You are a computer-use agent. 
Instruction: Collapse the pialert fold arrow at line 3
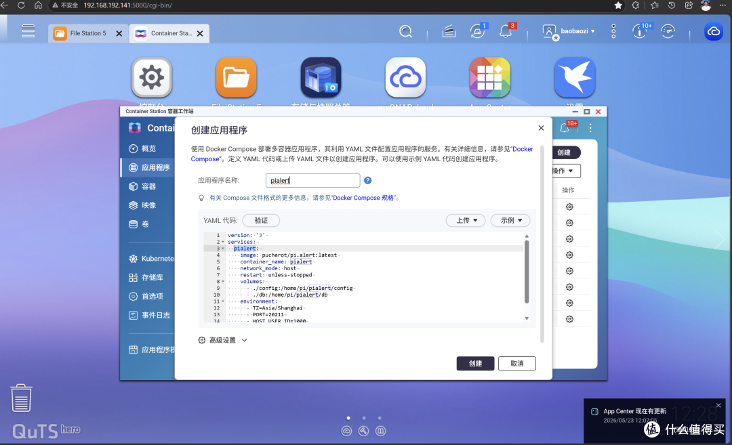(223, 248)
